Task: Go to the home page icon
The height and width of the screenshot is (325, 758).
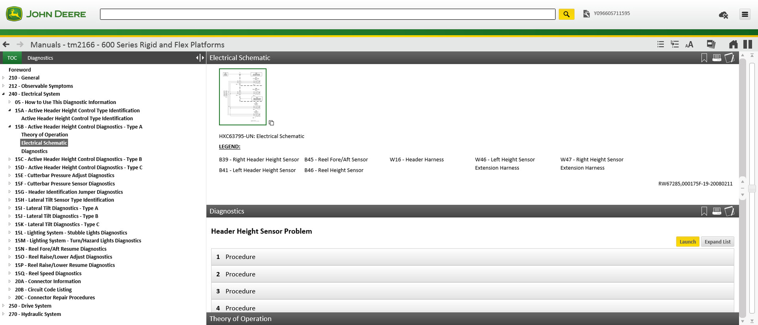Action: 733,45
